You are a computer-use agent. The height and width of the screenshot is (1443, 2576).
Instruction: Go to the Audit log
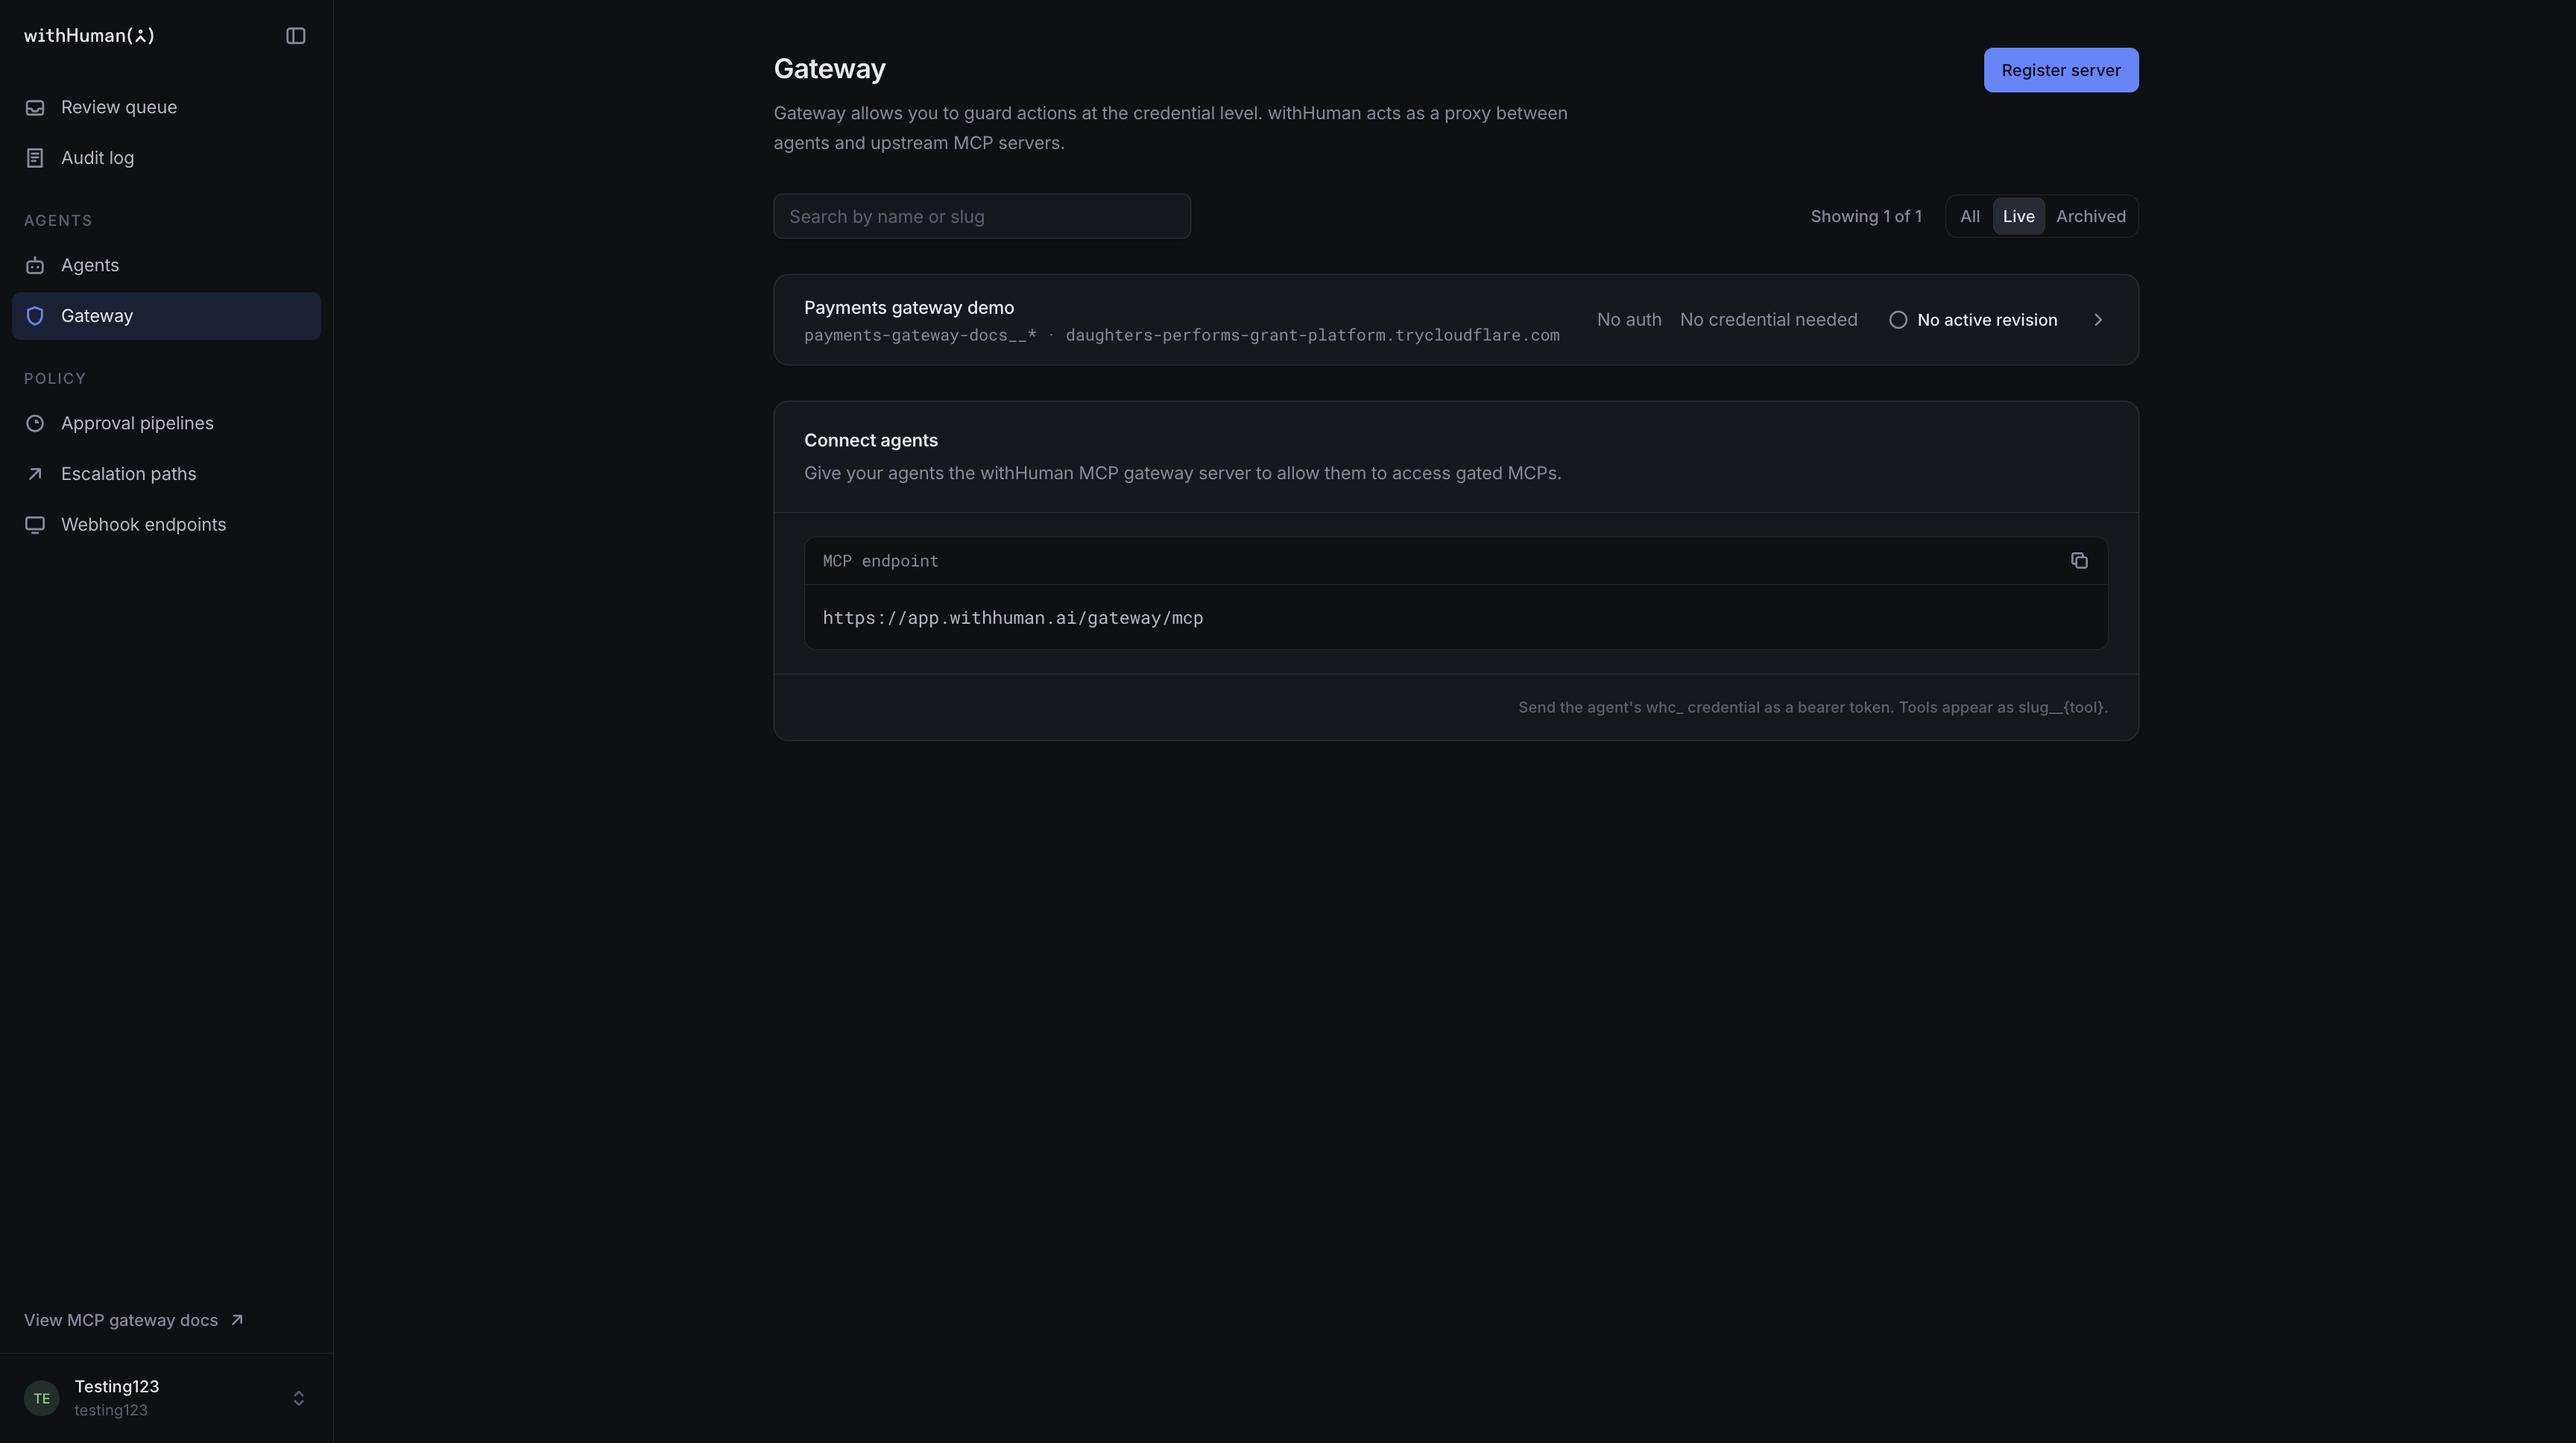tap(166, 158)
